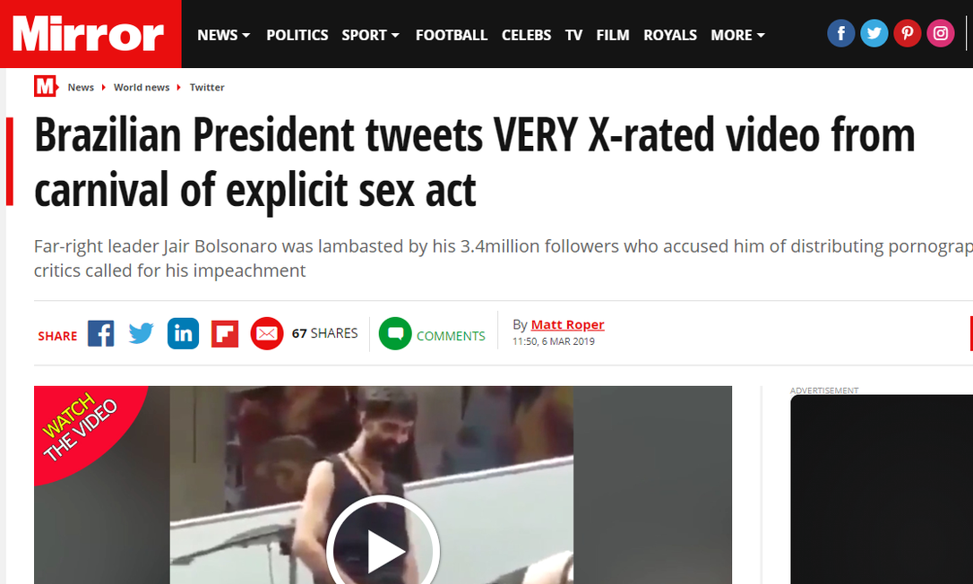Open Mirror's Pinterest page from header
The image size is (973, 584).
coord(907,34)
